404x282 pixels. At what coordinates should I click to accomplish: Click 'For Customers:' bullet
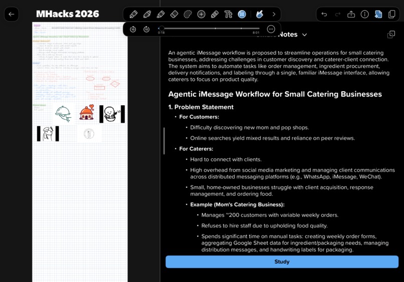click(199, 117)
